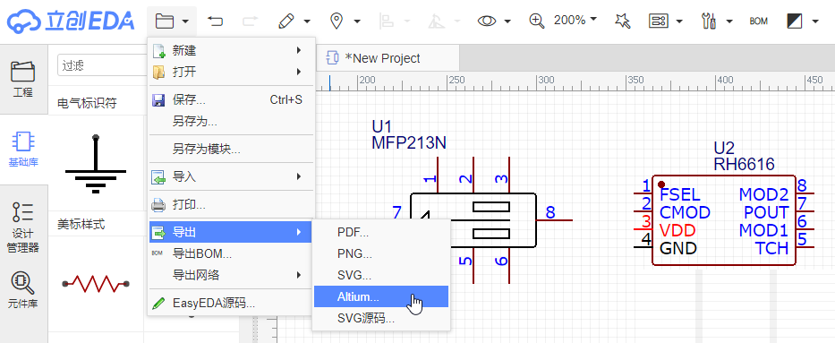This screenshot has width=835, height=343.
Task: Select the 基础库 basic library panel
Action: click(x=23, y=149)
